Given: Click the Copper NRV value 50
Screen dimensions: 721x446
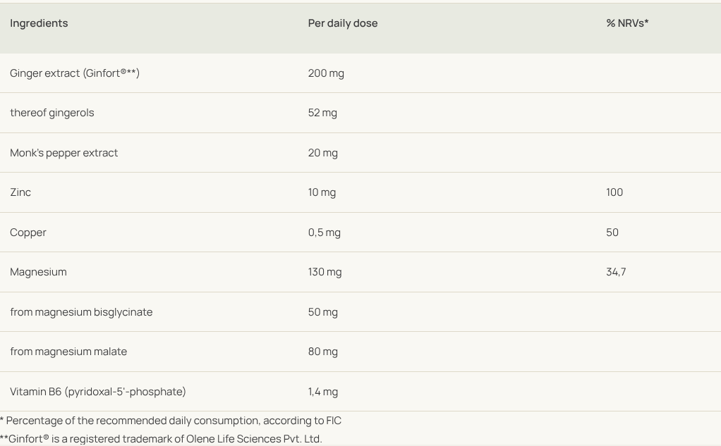Looking at the screenshot, I should [x=612, y=233].
